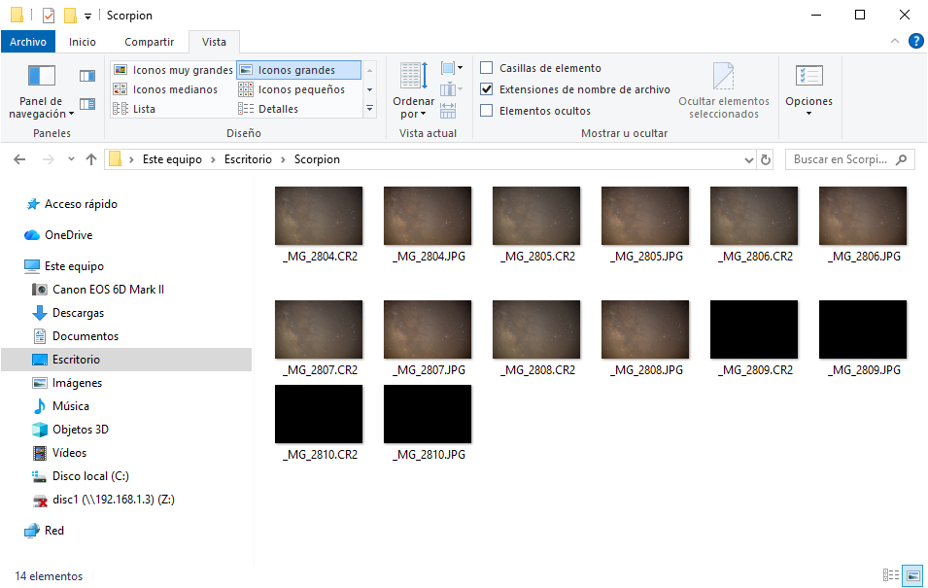Enable Elementos ocultos checkbox
The image size is (928, 588).
(487, 111)
